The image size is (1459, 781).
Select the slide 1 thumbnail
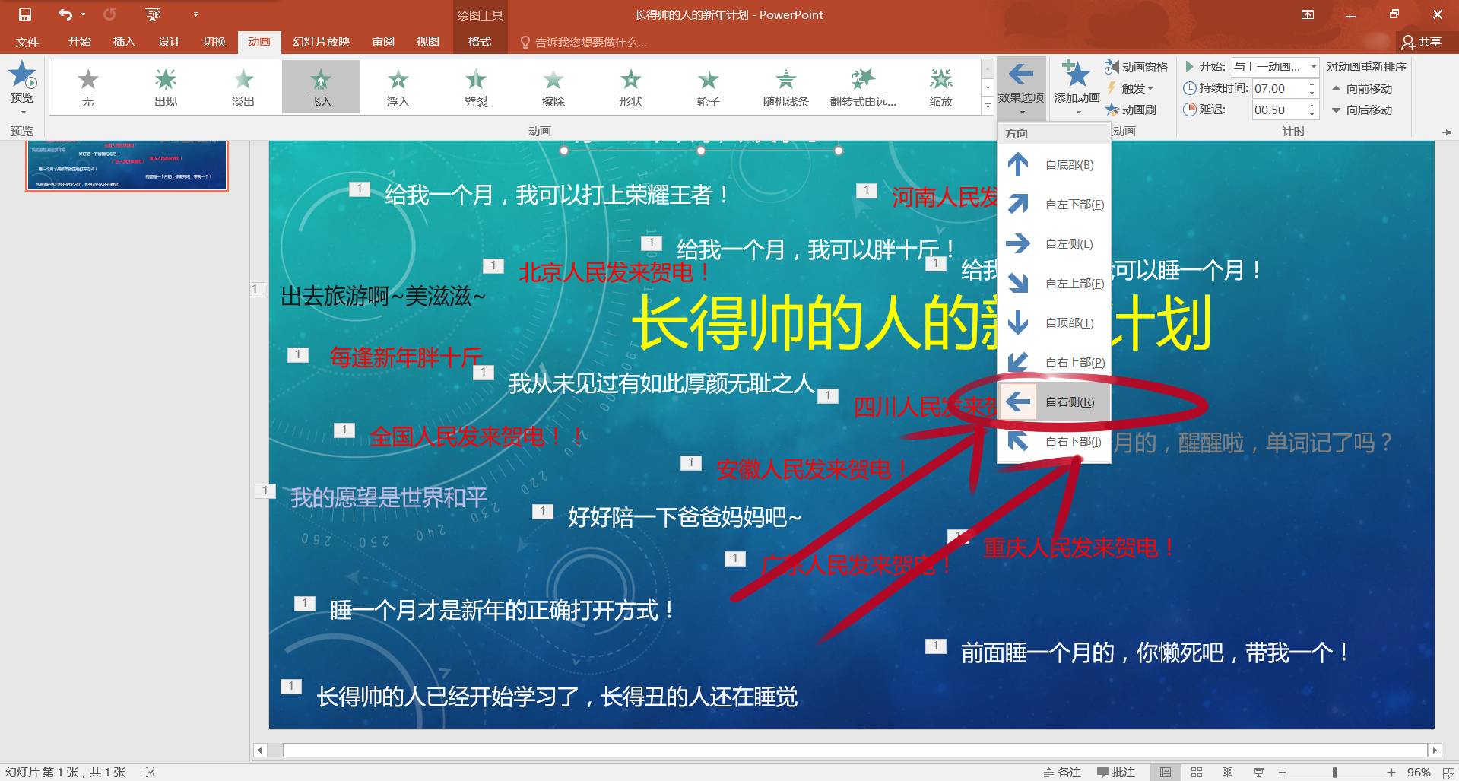coord(126,165)
